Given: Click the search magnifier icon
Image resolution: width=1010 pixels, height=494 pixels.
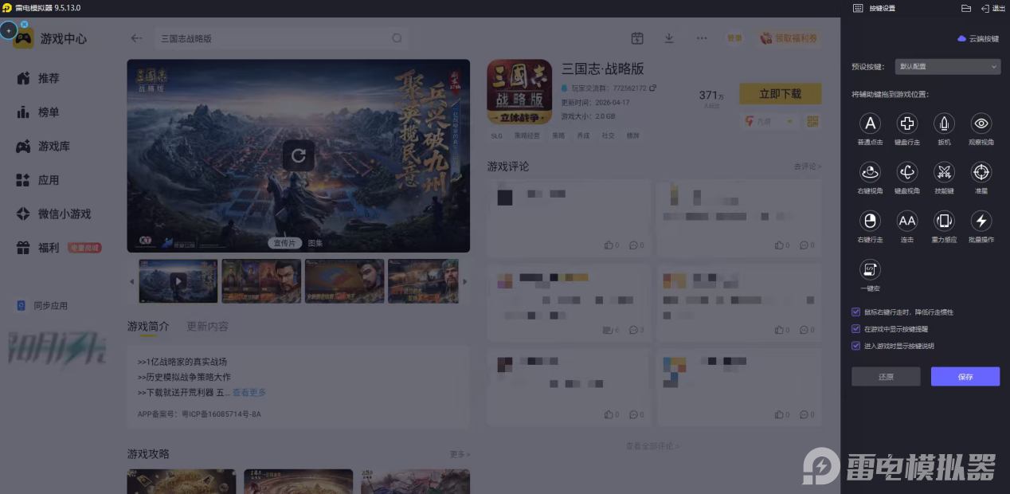Looking at the screenshot, I should tap(397, 37).
